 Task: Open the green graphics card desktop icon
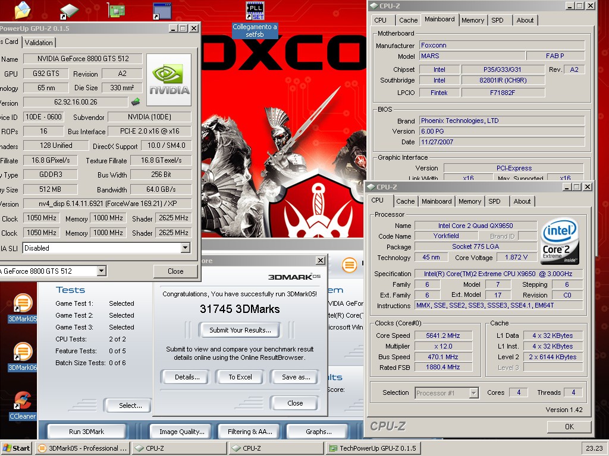click(x=116, y=10)
